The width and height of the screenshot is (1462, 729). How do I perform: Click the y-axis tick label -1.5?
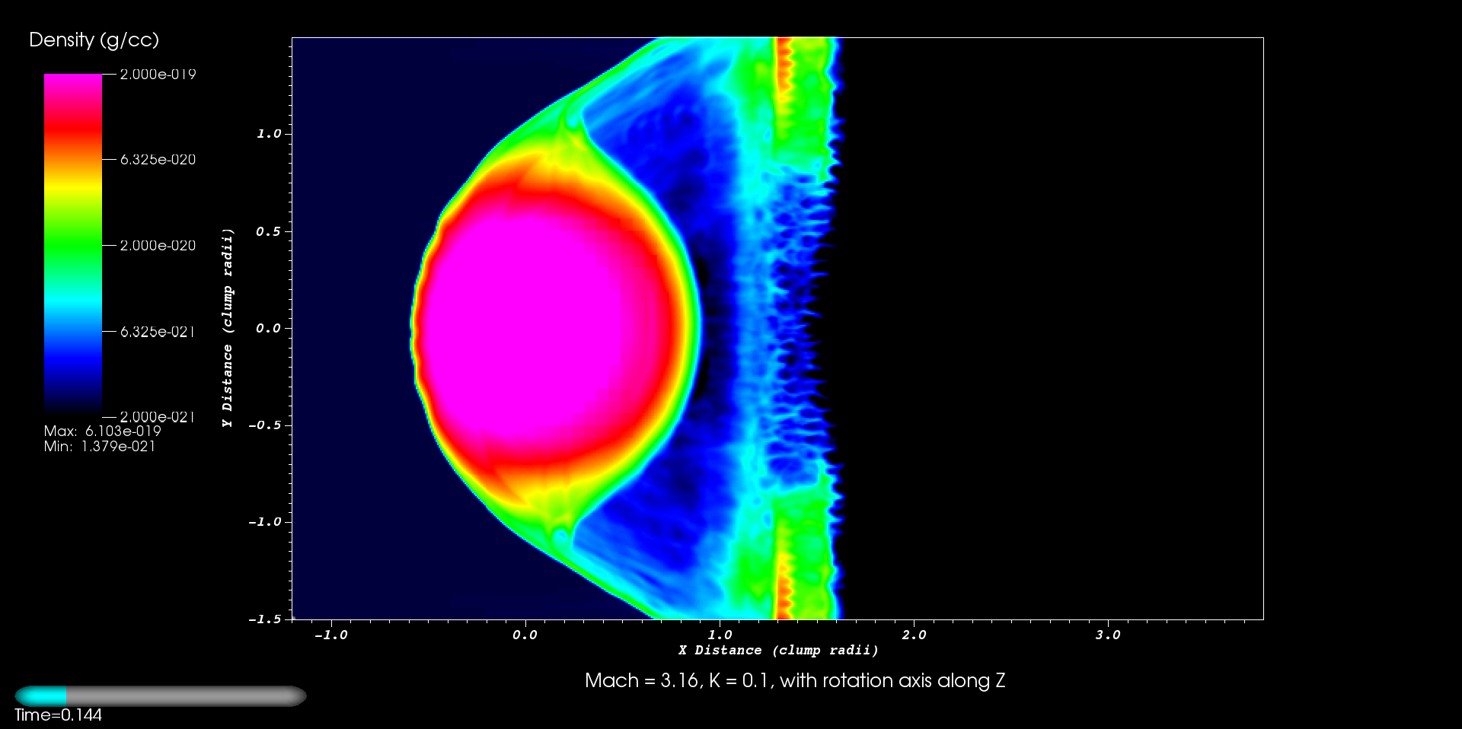pyautogui.click(x=265, y=619)
